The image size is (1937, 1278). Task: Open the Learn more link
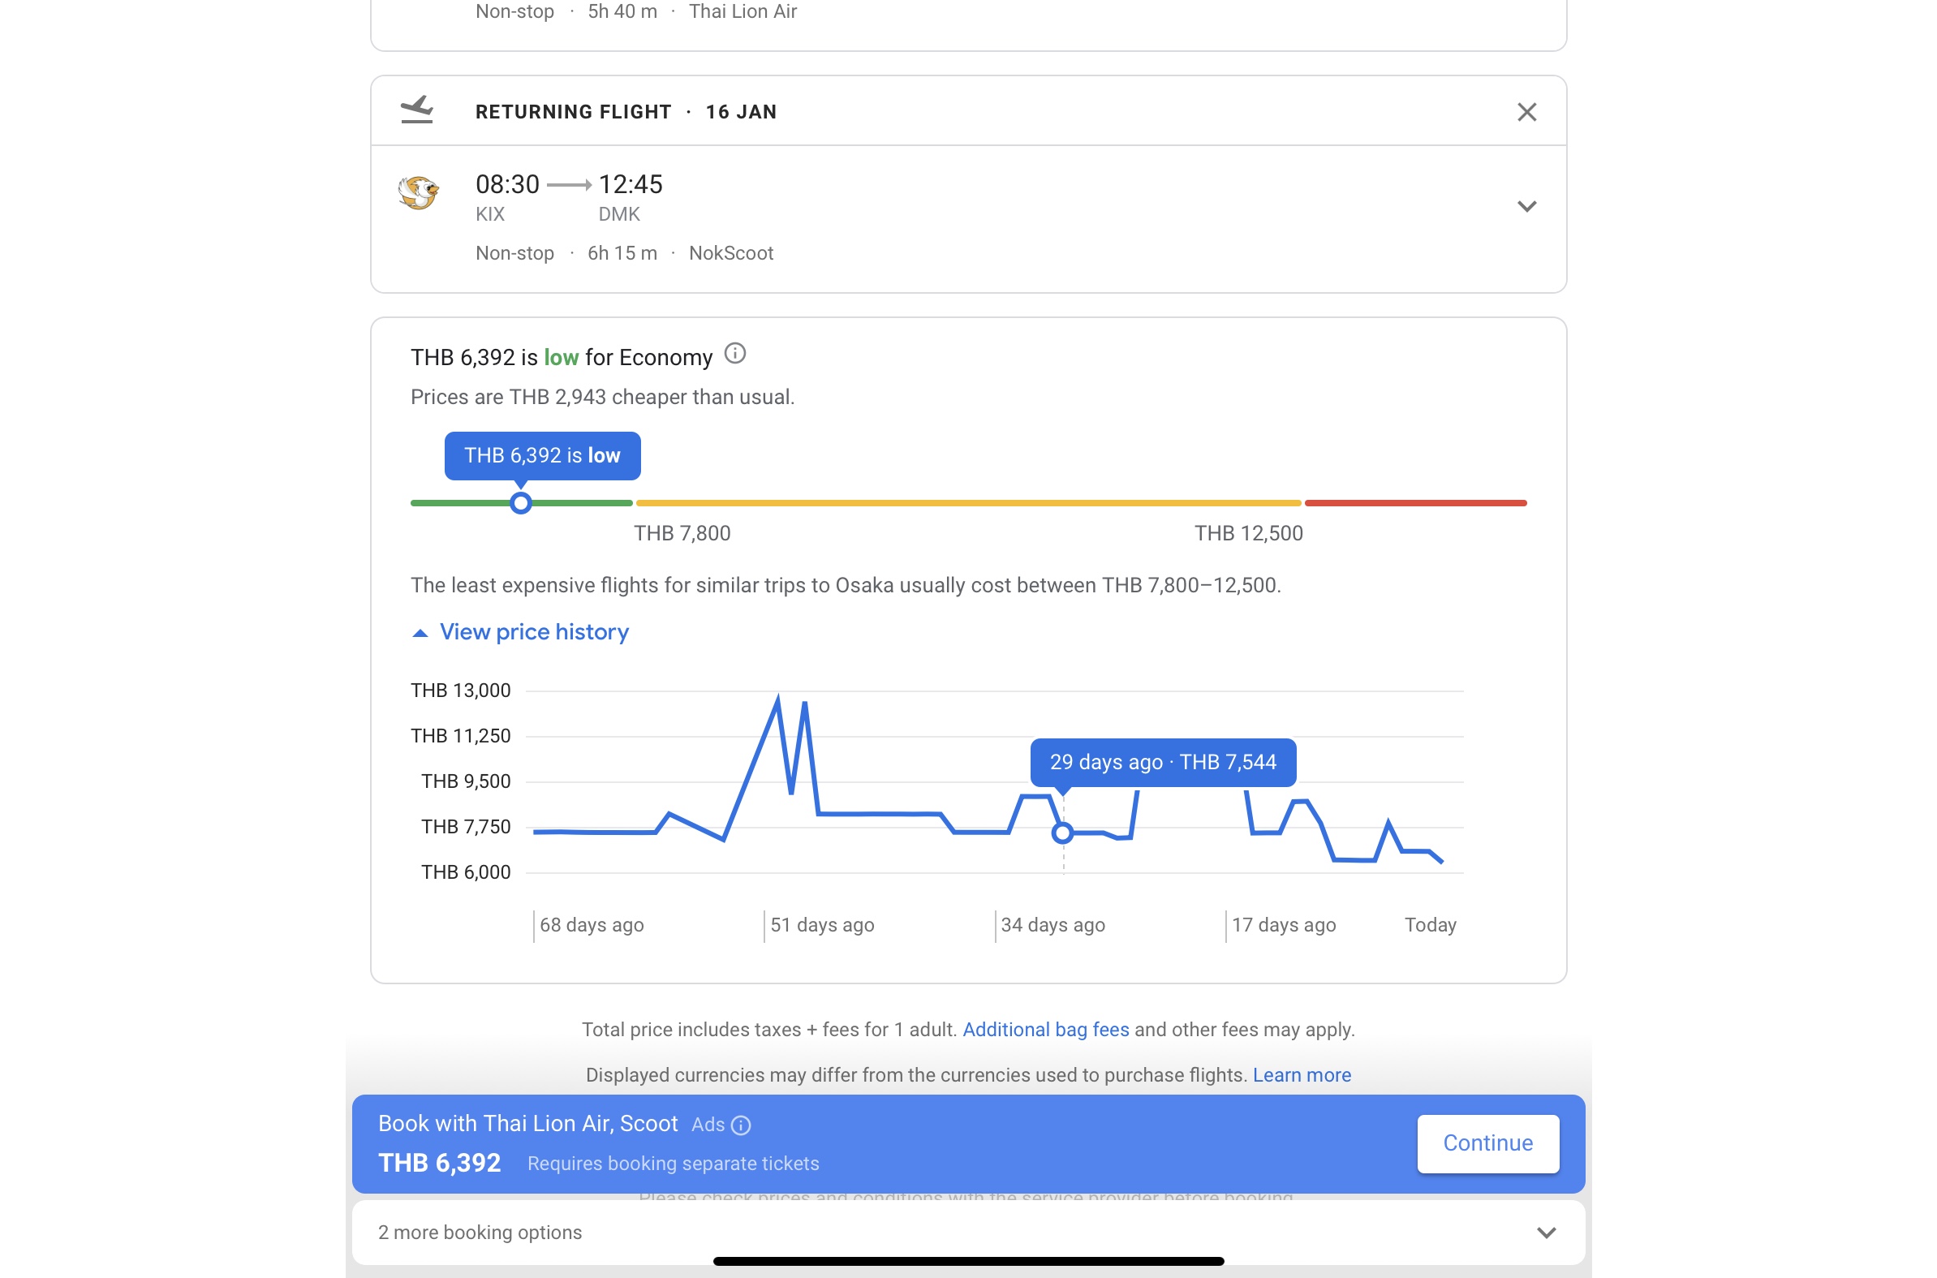point(1302,1075)
